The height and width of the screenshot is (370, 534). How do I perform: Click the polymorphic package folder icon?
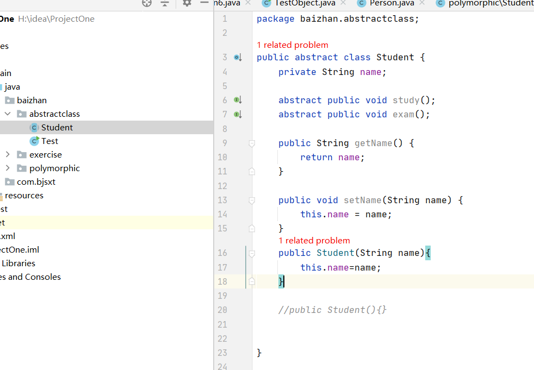[22, 168]
